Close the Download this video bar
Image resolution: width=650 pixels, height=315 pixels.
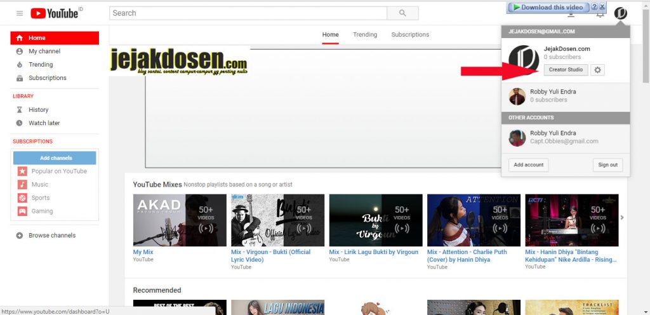pos(602,7)
